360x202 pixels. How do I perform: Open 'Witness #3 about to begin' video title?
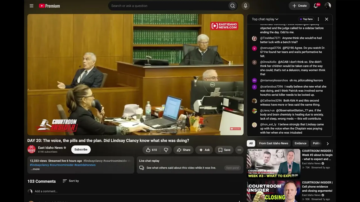tap(317, 155)
